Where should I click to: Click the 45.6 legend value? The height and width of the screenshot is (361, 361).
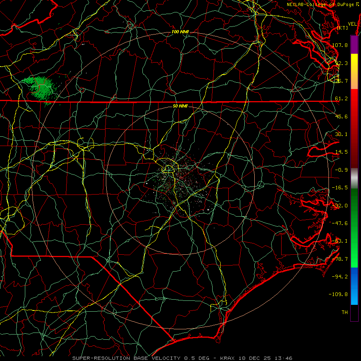click(x=341, y=116)
